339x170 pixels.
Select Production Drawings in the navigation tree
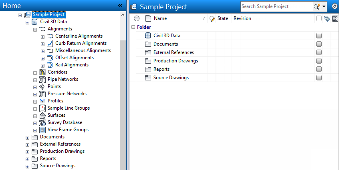(x=62, y=151)
